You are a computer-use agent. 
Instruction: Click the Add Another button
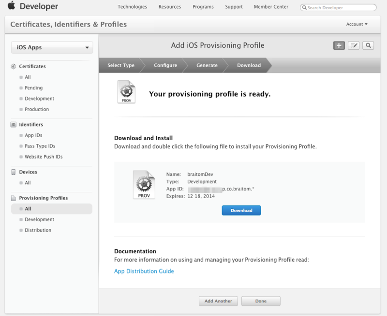point(218,301)
